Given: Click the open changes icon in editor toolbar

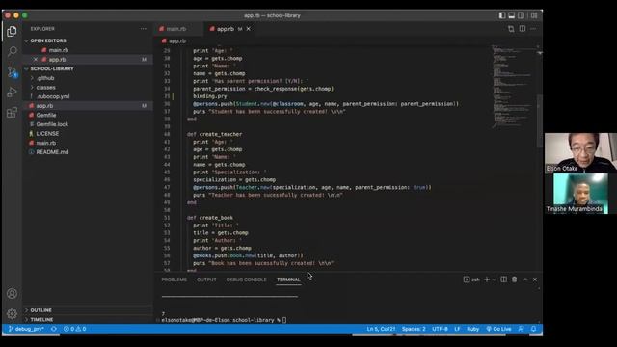Looking at the screenshot, I should 511,29.
